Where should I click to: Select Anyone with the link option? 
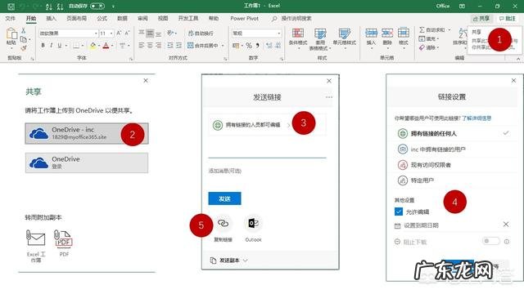(x=453, y=134)
